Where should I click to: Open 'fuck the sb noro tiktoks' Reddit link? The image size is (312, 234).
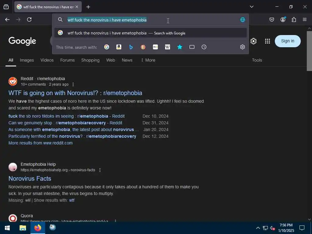pos(66,116)
